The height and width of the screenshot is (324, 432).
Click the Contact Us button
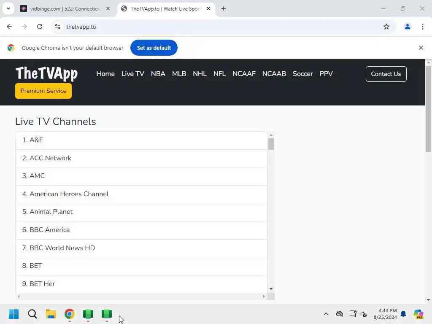386,74
